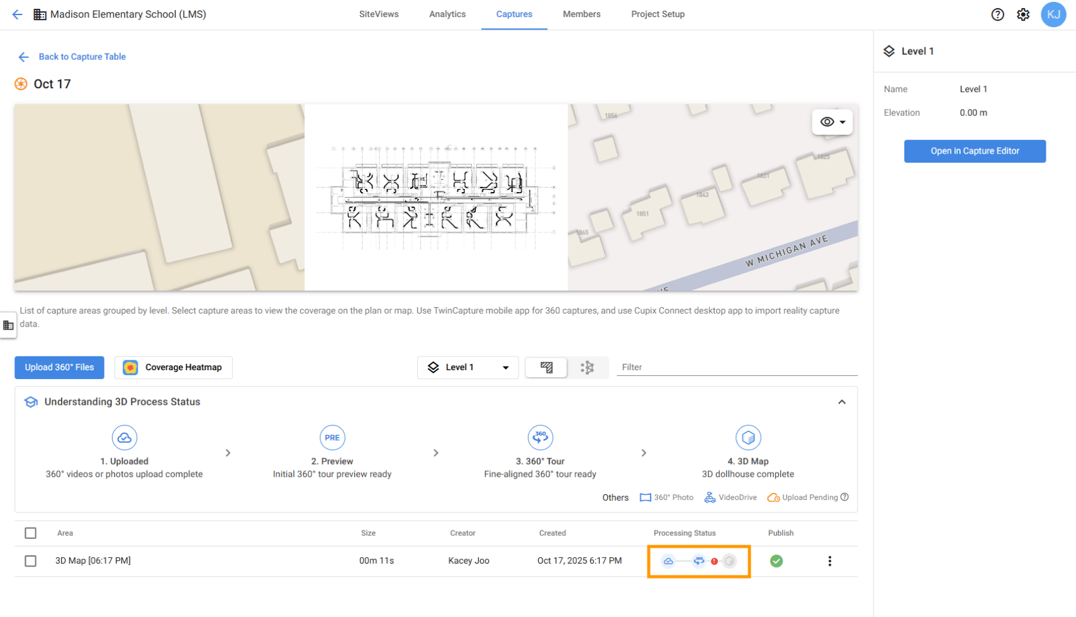Select the Captures tab

click(514, 14)
